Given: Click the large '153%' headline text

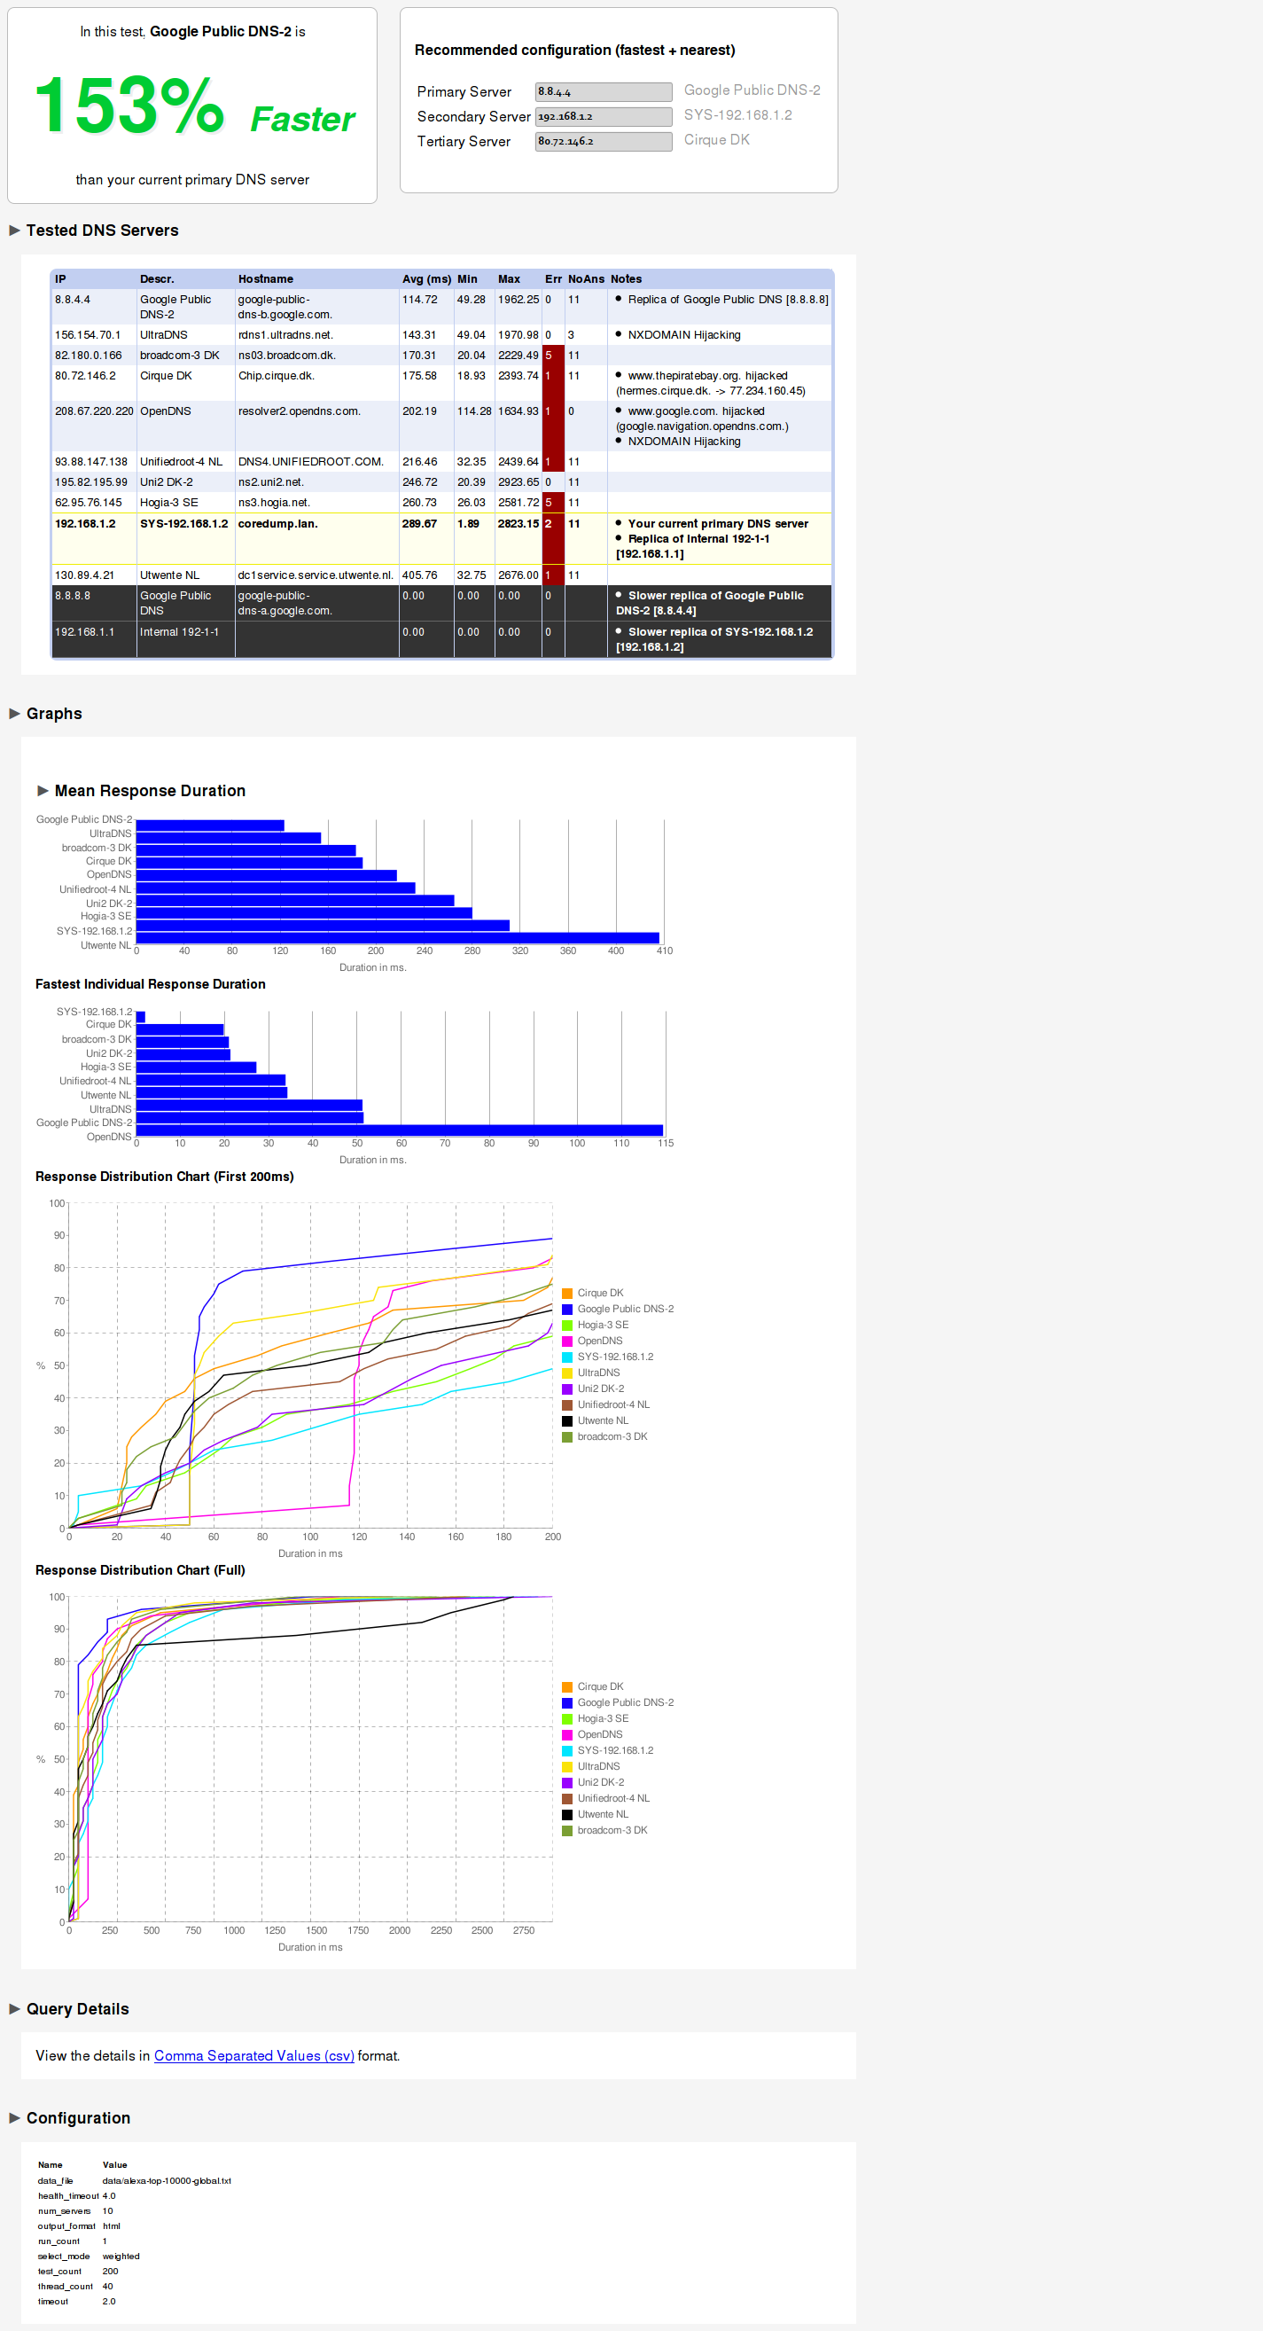Looking at the screenshot, I should (129, 106).
